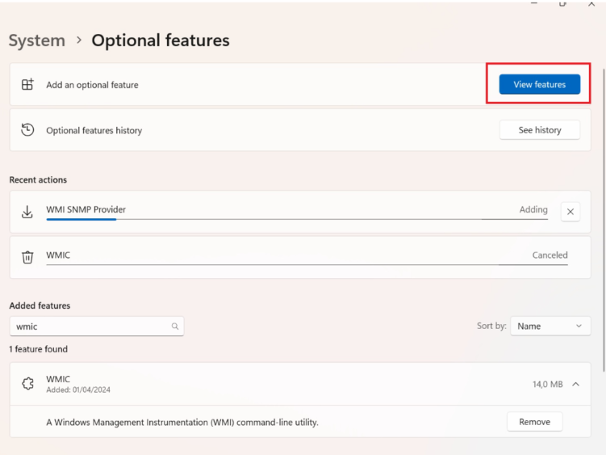Viewport: 606px width, 455px height.
Task: Click the trash icon beside WMIC canceled action
Action: point(27,257)
